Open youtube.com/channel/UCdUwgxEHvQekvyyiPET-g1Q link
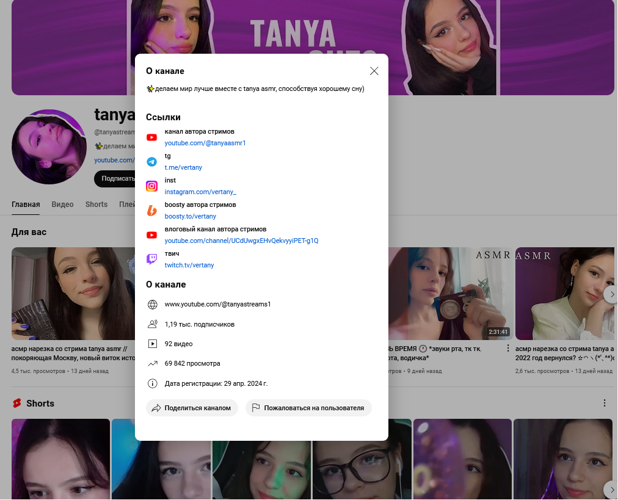 tap(241, 241)
